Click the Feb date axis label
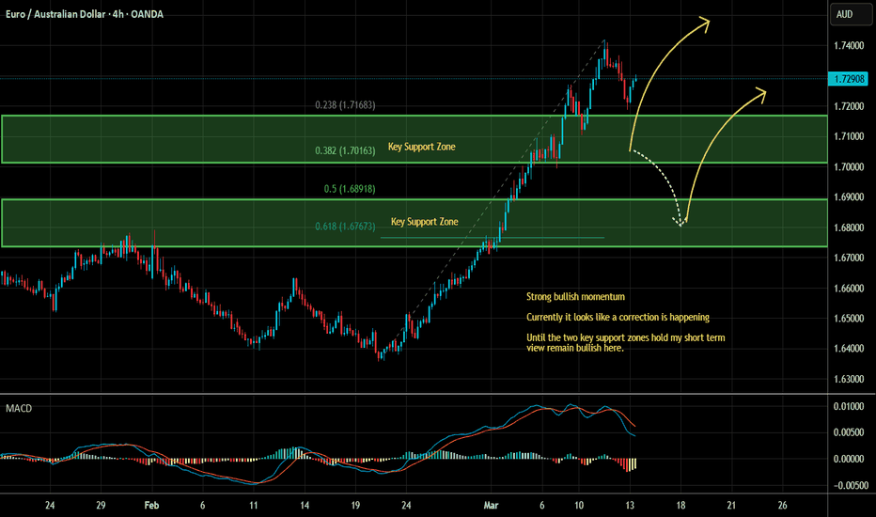This screenshot has height=517, width=876. click(x=151, y=506)
